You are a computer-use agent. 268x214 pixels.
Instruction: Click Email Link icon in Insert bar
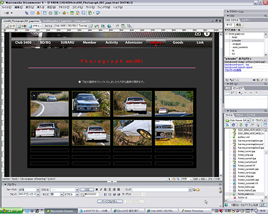[x=32, y=13]
